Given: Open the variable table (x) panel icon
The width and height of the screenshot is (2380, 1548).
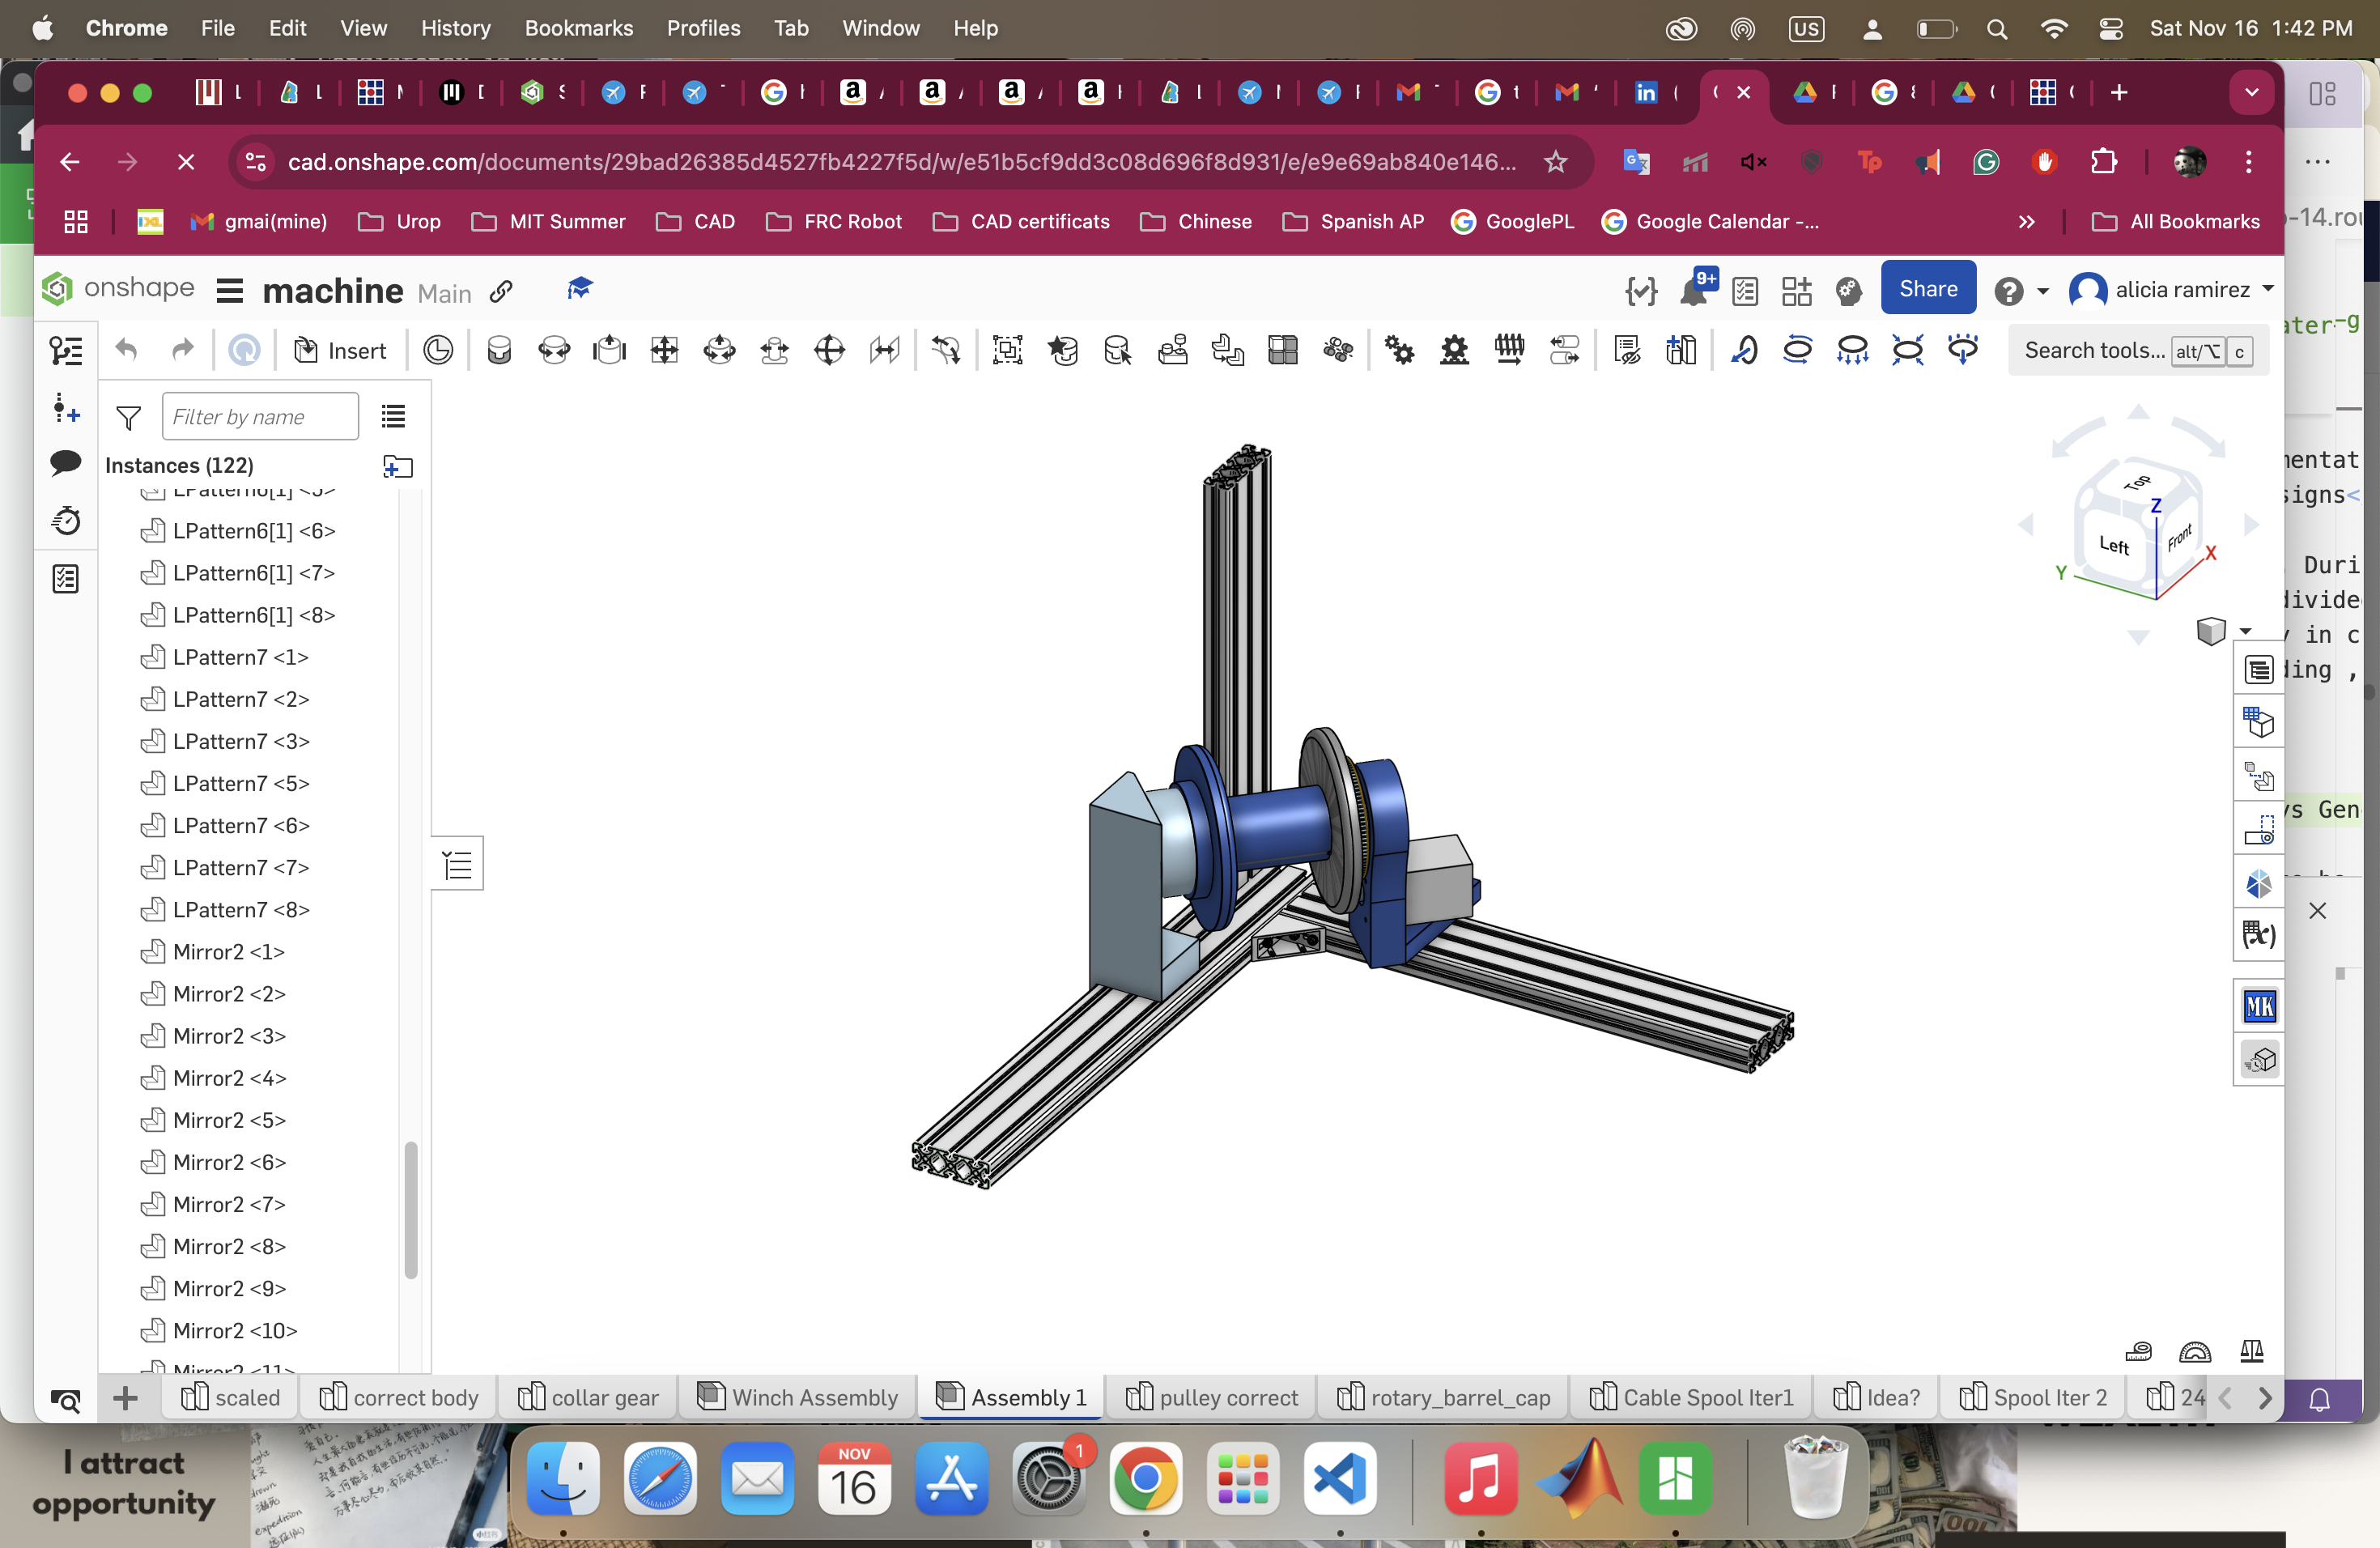Looking at the screenshot, I should (2259, 936).
